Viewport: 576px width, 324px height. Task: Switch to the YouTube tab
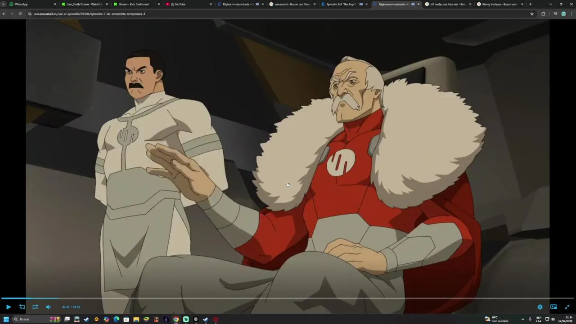pos(188,4)
